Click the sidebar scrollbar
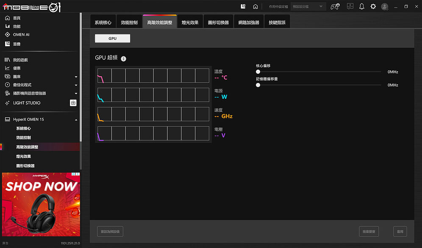This screenshot has height=248, width=422. (x=81, y=78)
